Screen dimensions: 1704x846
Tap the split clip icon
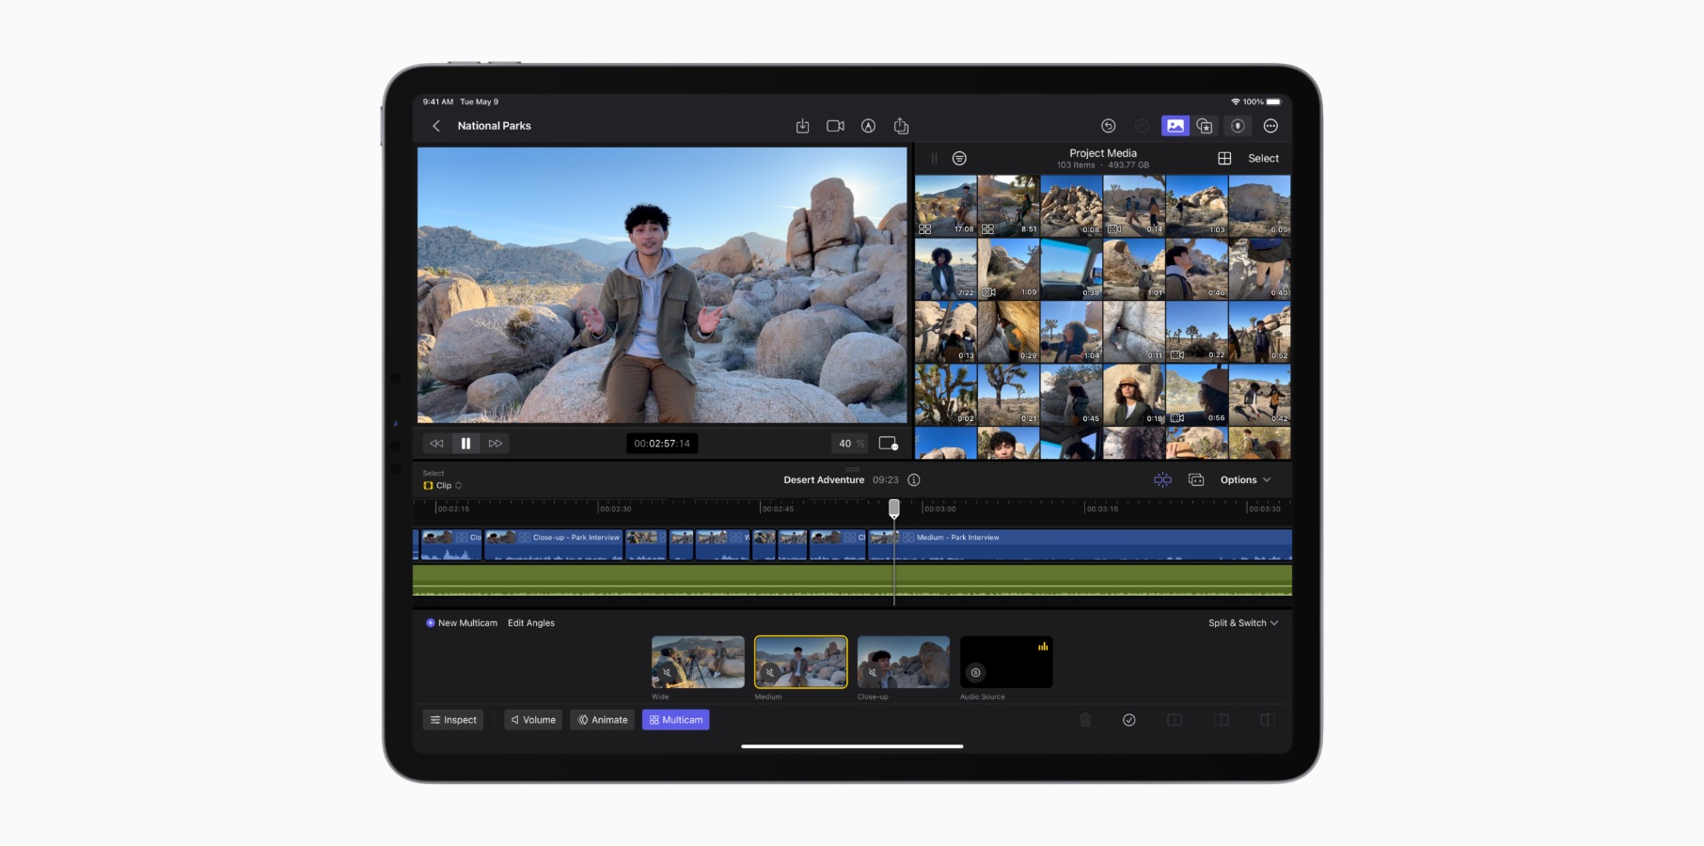click(1175, 720)
